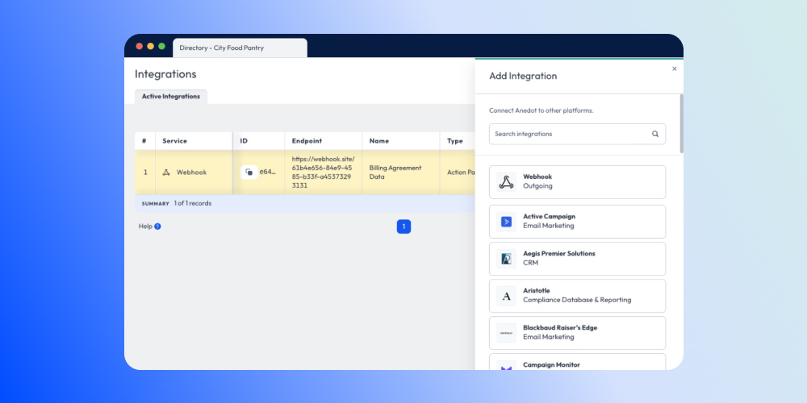Choose the Active Campaign Email Marketing card
The width and height of the screenshot is (807, 403).
577,222
